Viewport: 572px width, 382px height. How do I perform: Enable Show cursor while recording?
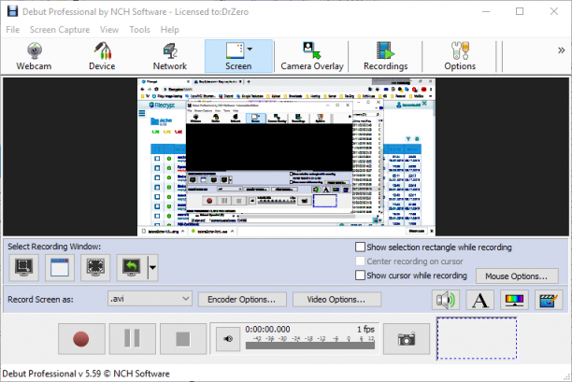360,276
